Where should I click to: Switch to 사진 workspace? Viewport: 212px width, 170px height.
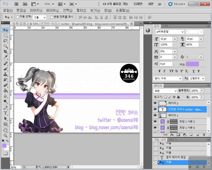pos(151,4)
